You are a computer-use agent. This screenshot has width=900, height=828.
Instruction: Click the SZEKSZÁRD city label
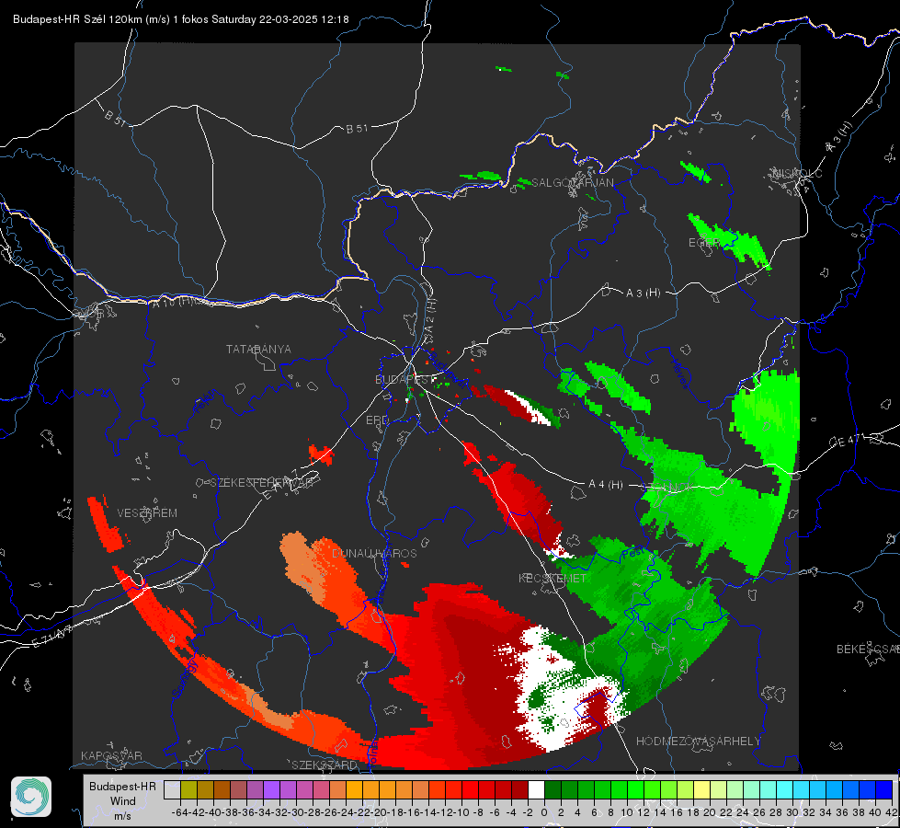[325, 765]
